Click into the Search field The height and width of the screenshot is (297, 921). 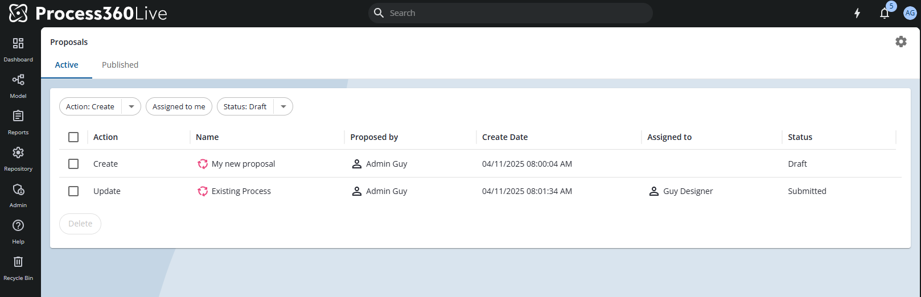(x=512, y=13)
